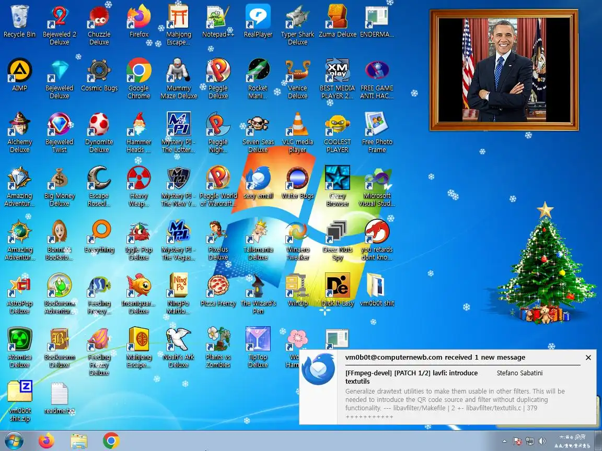Select the Dick It Easy shortcut

[338, 290]
